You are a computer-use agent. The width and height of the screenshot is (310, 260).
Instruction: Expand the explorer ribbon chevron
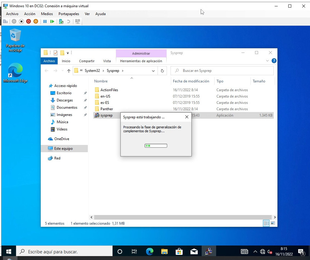tap(267, 61)
